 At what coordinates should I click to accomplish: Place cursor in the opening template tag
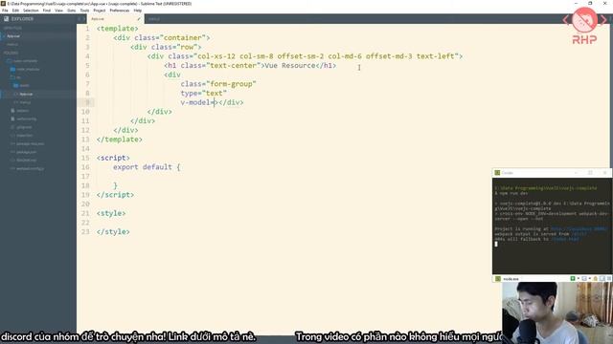pyautogui.click(x=117, y=29)
